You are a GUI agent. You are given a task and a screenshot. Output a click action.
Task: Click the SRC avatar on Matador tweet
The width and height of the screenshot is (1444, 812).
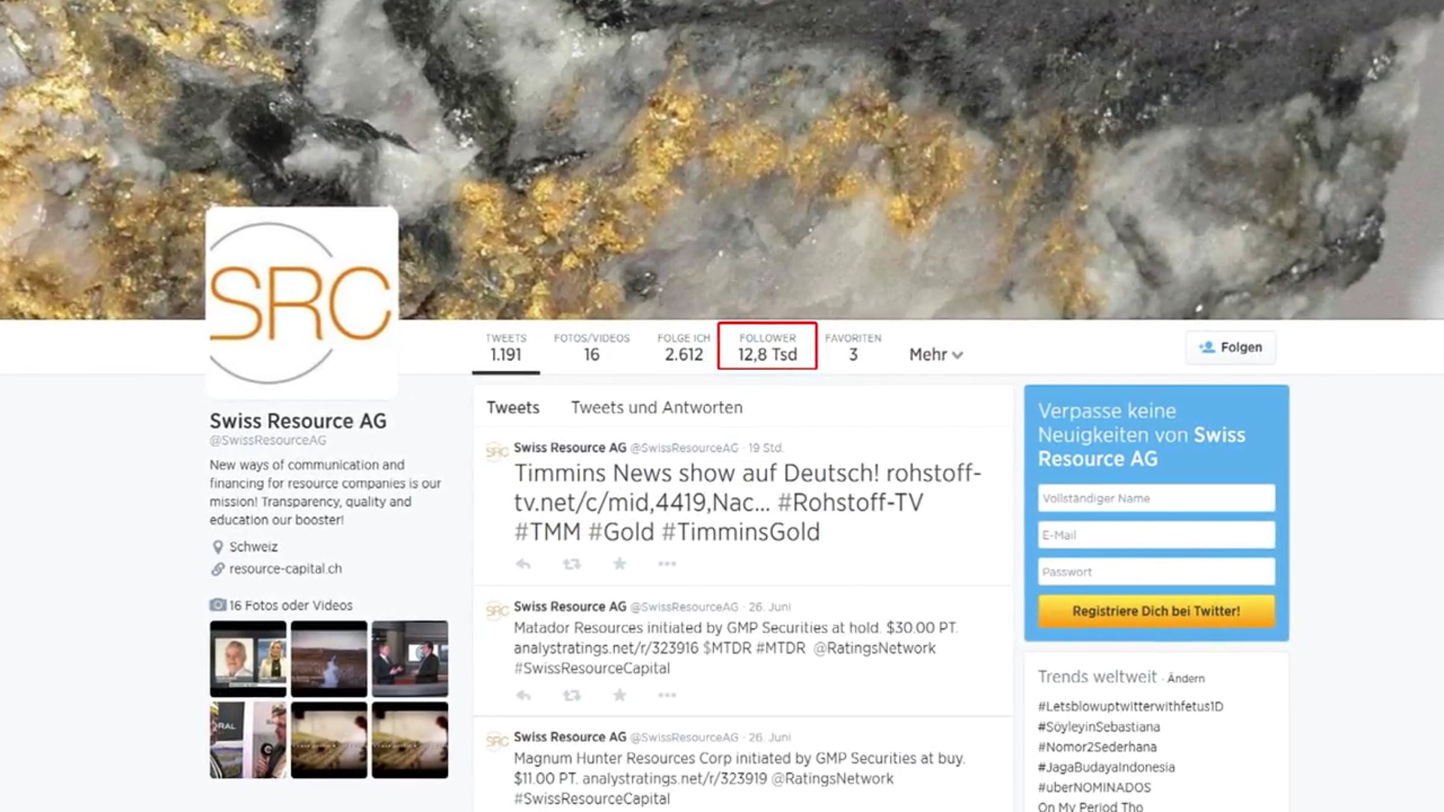(x=497, y=611)
